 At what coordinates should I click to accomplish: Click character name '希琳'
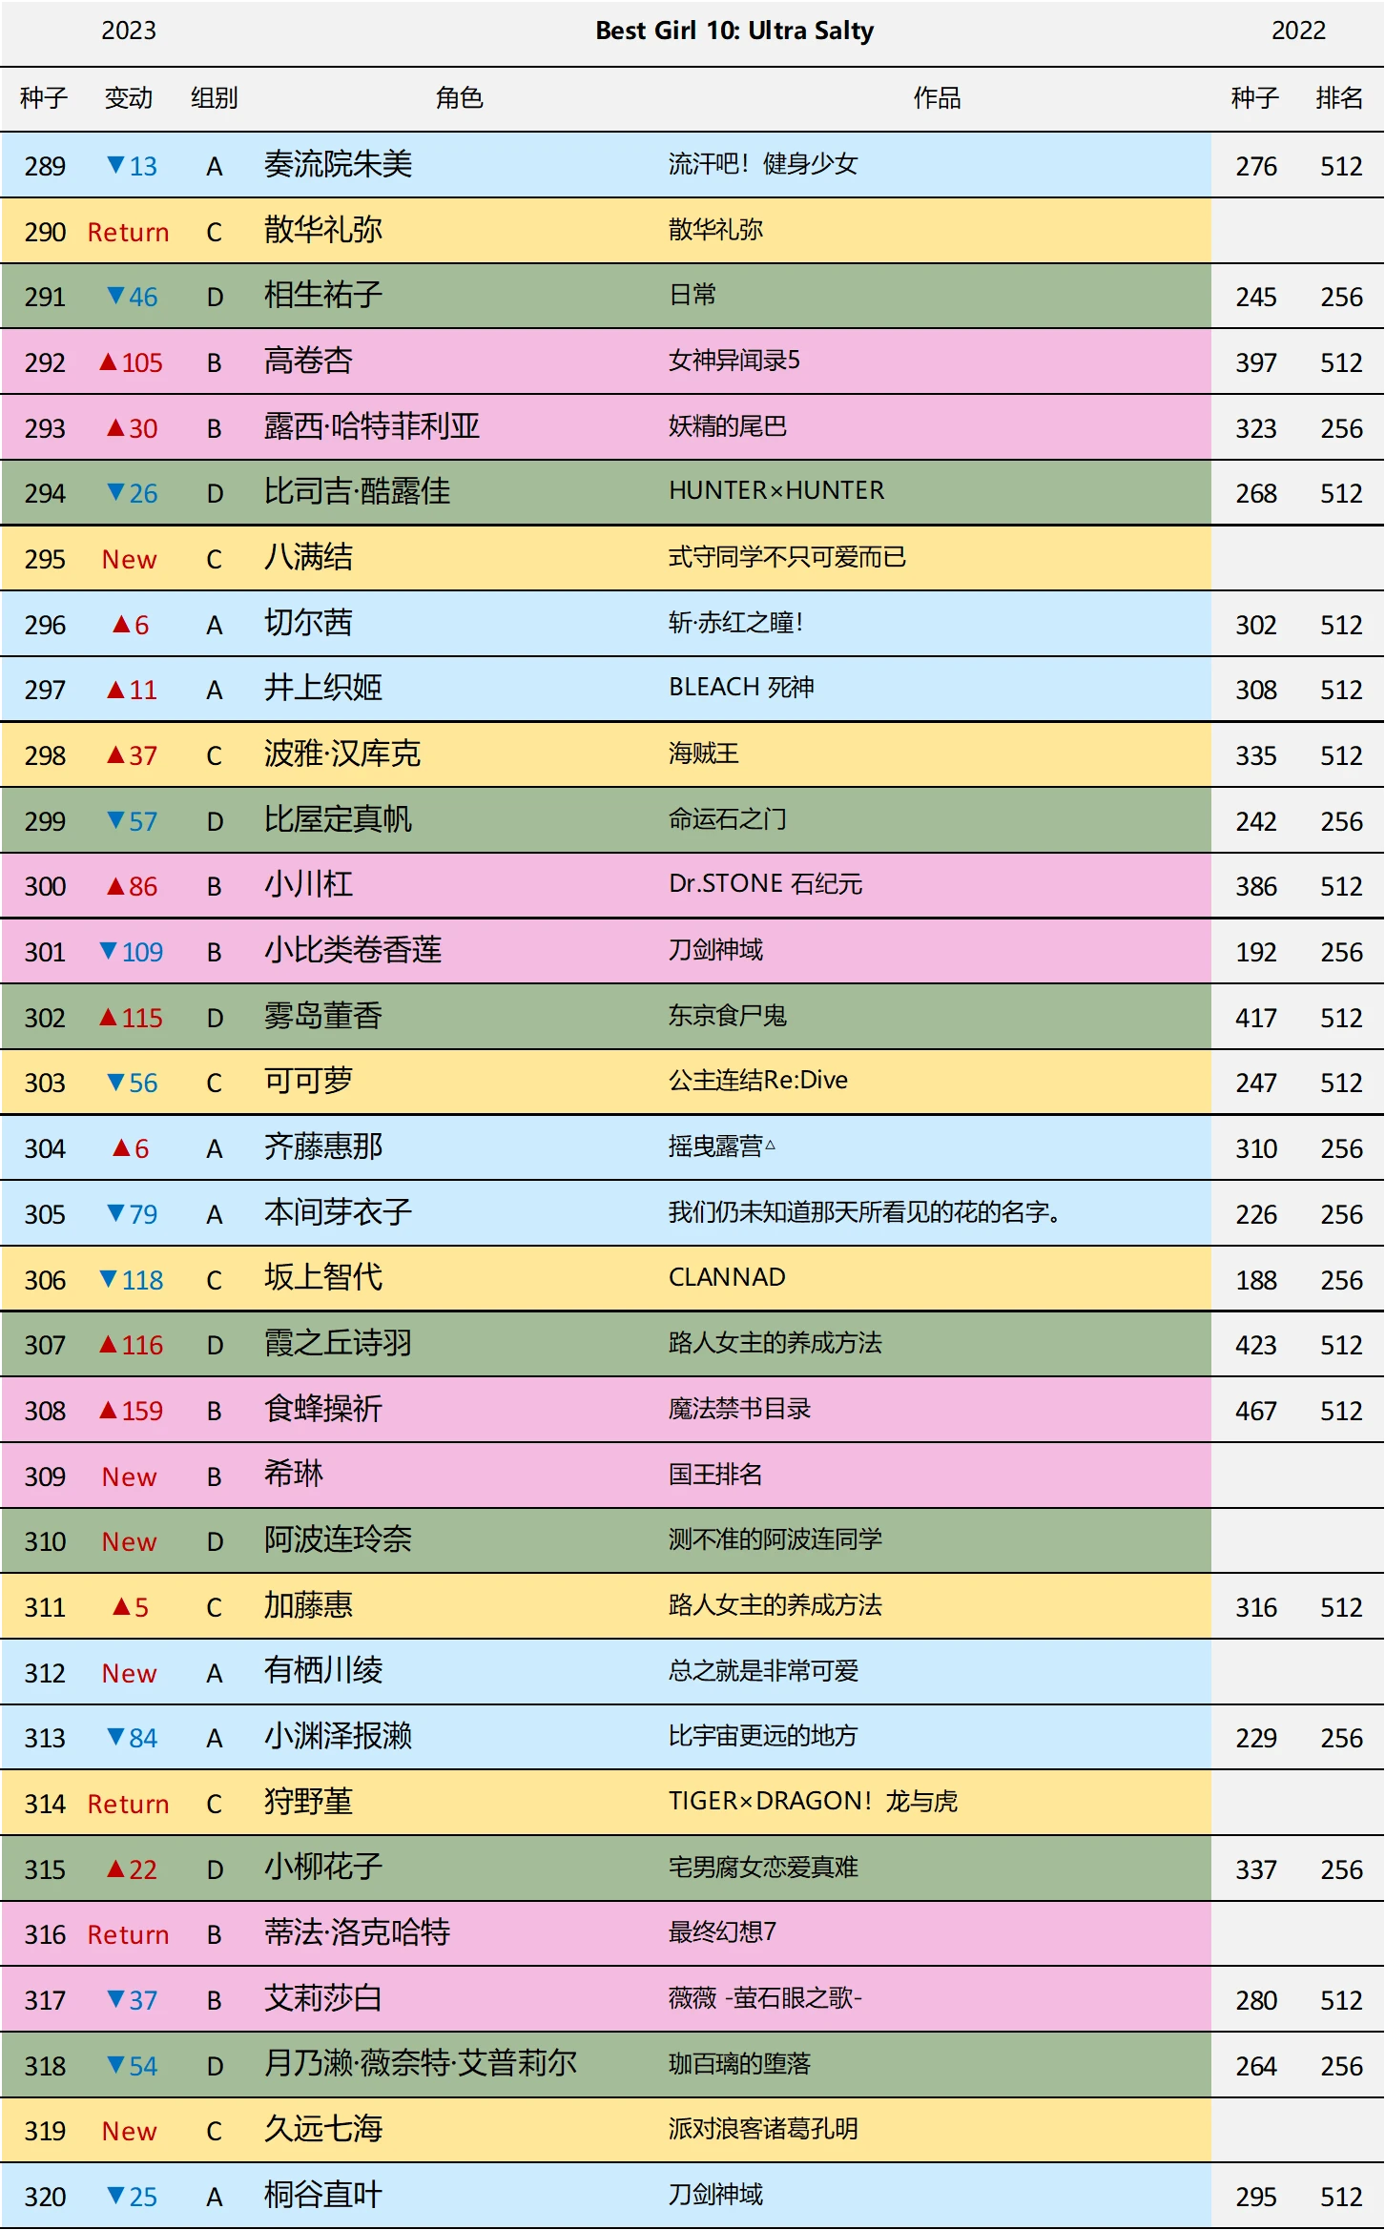(294, 1475)
